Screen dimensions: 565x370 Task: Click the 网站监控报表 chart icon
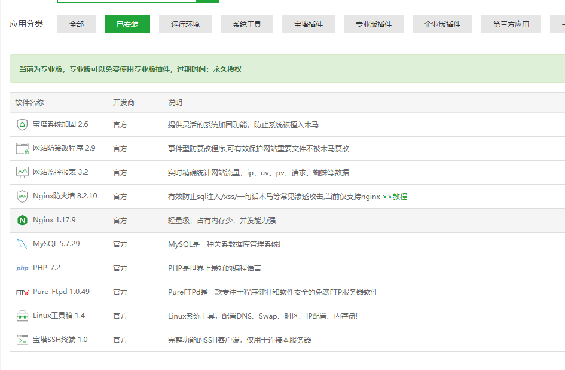point(22,172)
